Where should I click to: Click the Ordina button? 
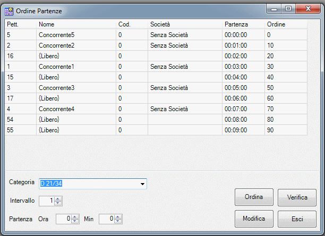pos(254,197)
